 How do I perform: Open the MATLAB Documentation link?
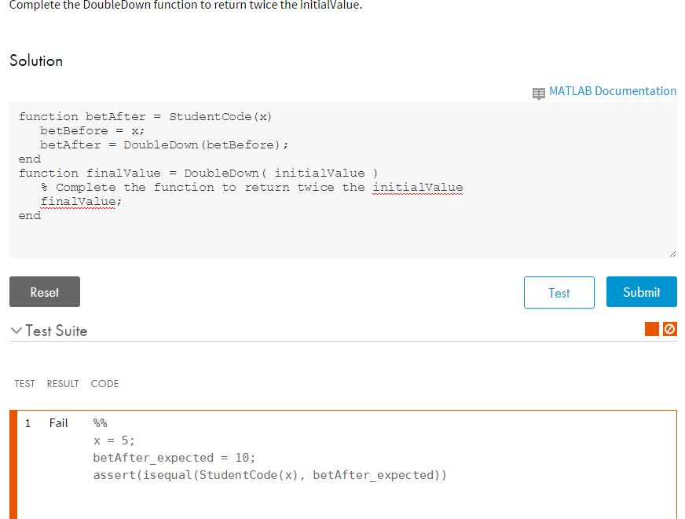(611, 91)
